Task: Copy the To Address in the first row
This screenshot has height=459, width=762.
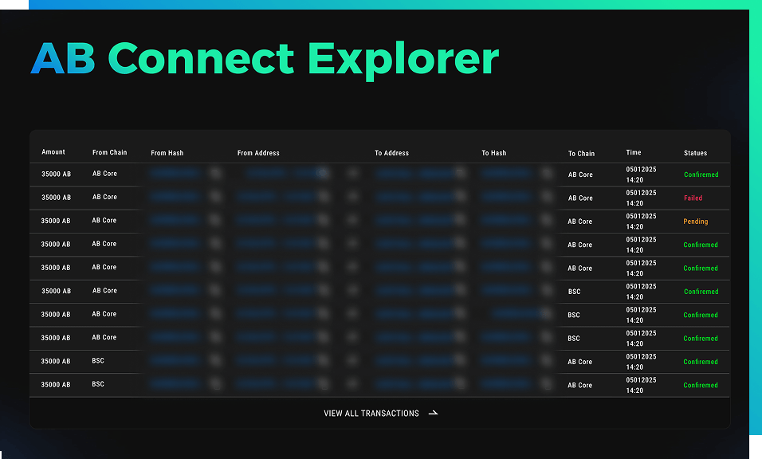Action: [460, 173]
